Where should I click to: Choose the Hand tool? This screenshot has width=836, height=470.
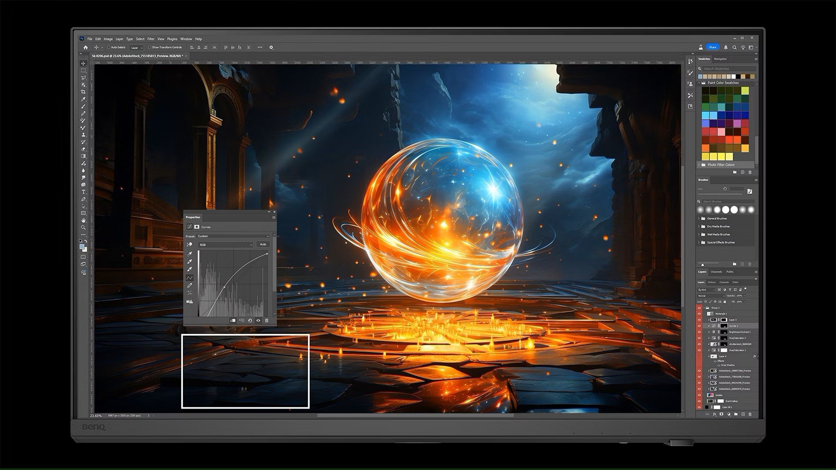(83, 220)
